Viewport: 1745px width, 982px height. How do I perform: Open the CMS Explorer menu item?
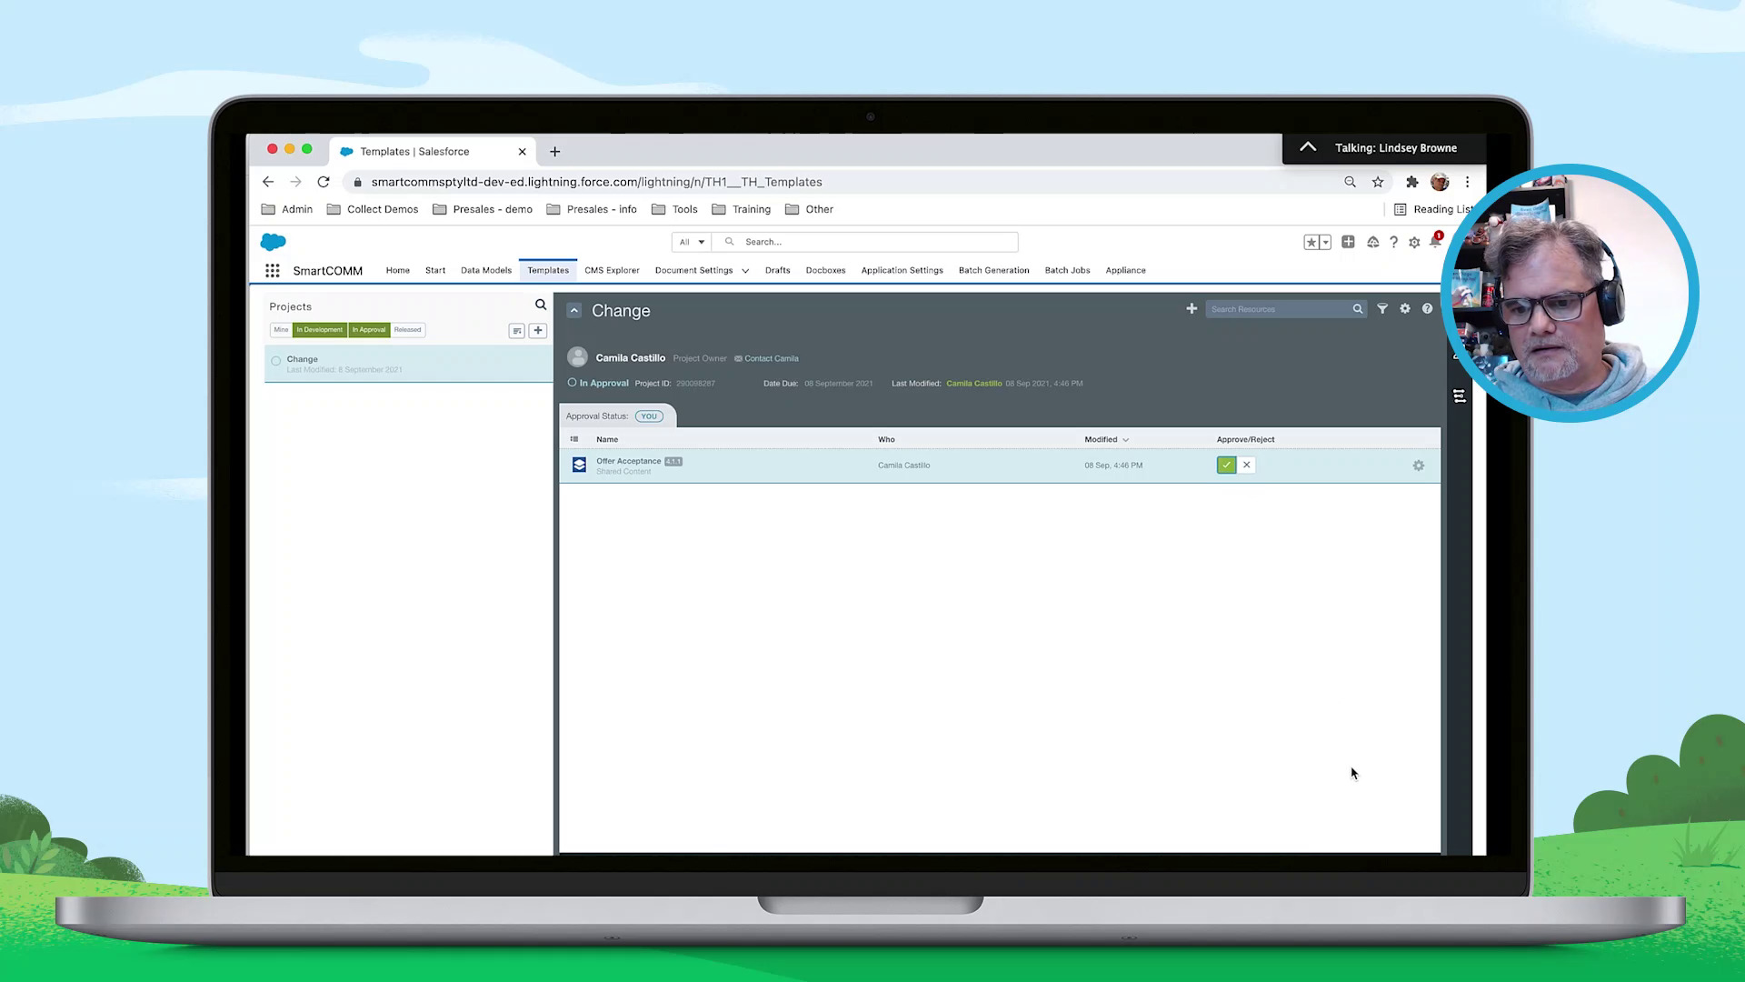[612, 270]
